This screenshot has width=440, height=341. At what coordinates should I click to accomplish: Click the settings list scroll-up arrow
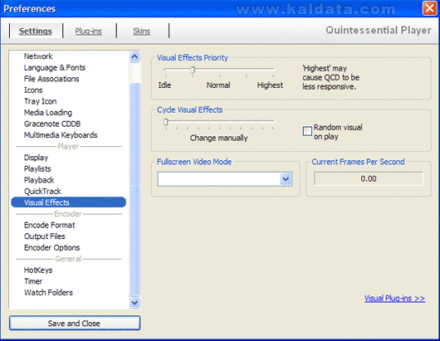(x=134, y=57)
